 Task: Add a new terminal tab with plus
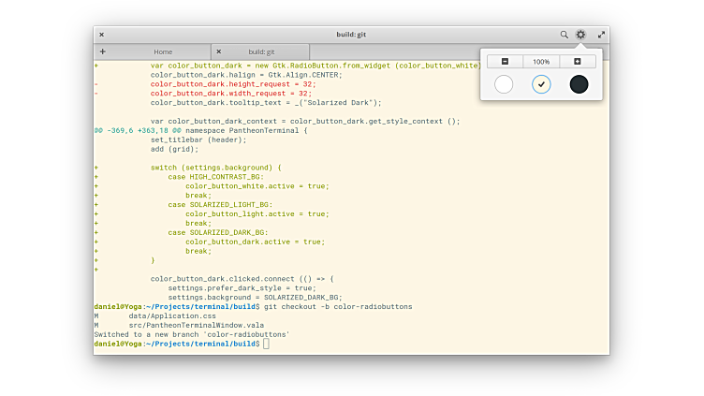[x=102, y=51]
